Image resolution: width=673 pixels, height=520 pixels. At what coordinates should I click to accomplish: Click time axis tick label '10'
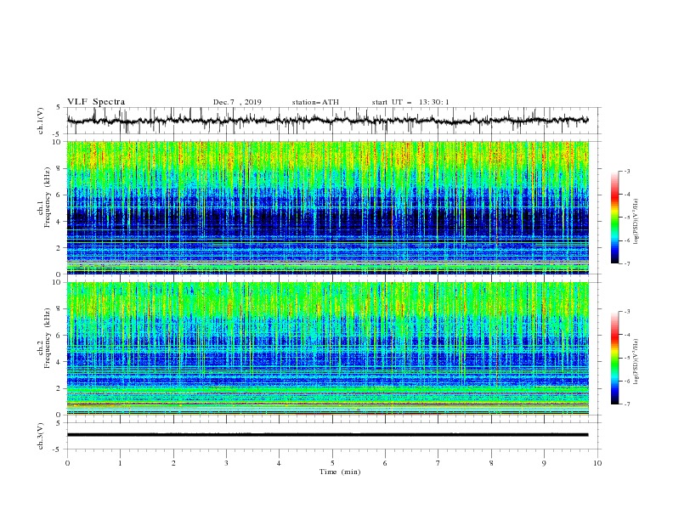click(x=597, y=463)
